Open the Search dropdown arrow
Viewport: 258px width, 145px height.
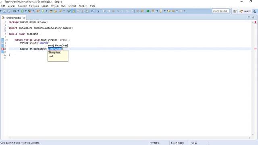click(64, 11)
